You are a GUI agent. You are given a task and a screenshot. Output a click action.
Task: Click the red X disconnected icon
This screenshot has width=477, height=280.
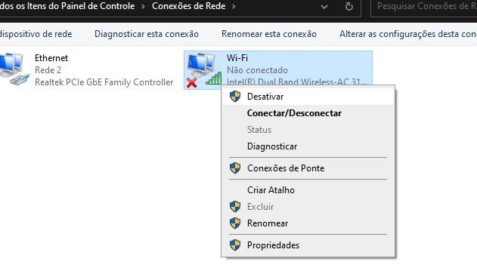[x=192, y=82]
